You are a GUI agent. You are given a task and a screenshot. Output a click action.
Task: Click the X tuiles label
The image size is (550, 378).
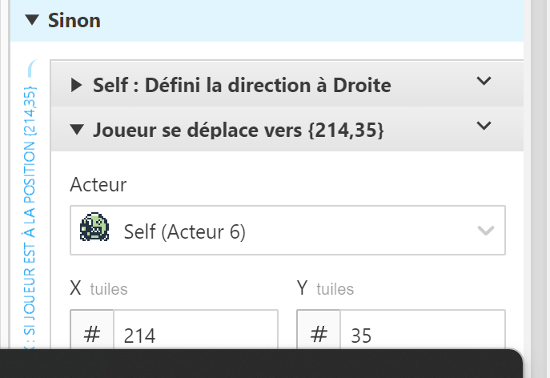click(x=99, y=288)
